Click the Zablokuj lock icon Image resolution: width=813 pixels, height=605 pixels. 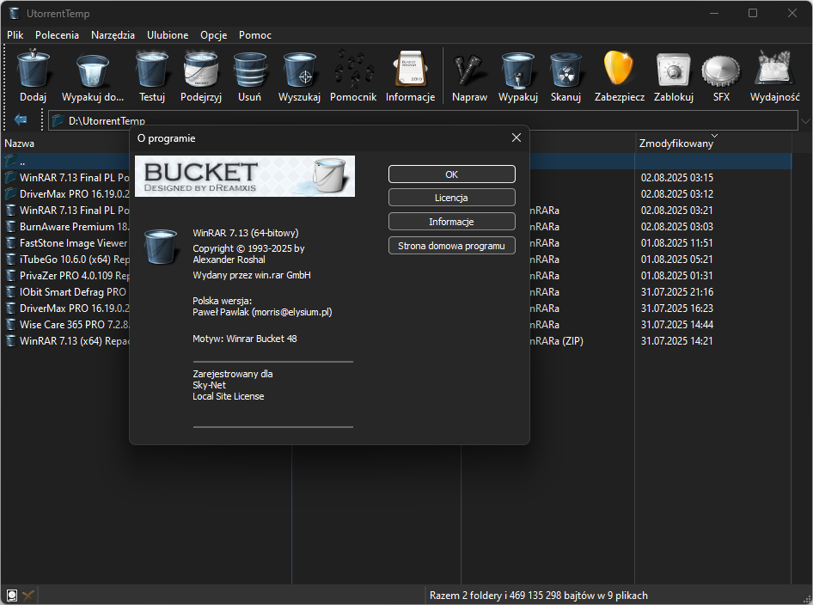pyautogui.click(x=674, y=70)
